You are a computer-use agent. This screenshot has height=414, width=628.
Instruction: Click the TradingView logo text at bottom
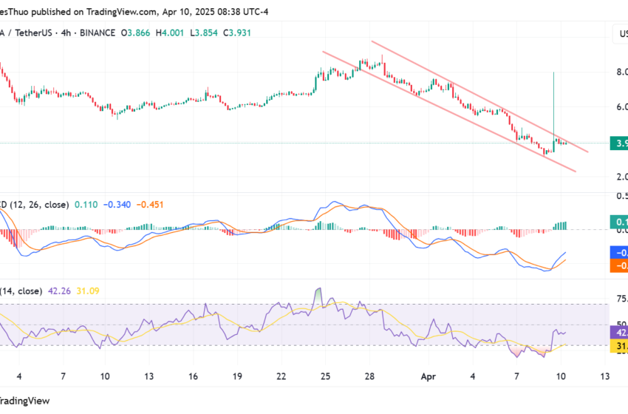pyautogui.click(x=27, y=401)
